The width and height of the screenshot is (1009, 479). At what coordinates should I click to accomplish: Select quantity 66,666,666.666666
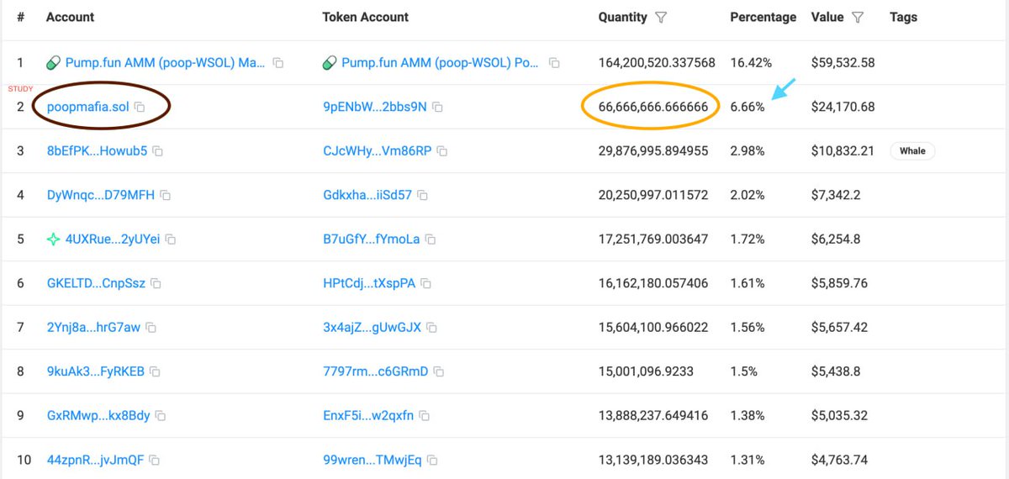pos(652,108)
